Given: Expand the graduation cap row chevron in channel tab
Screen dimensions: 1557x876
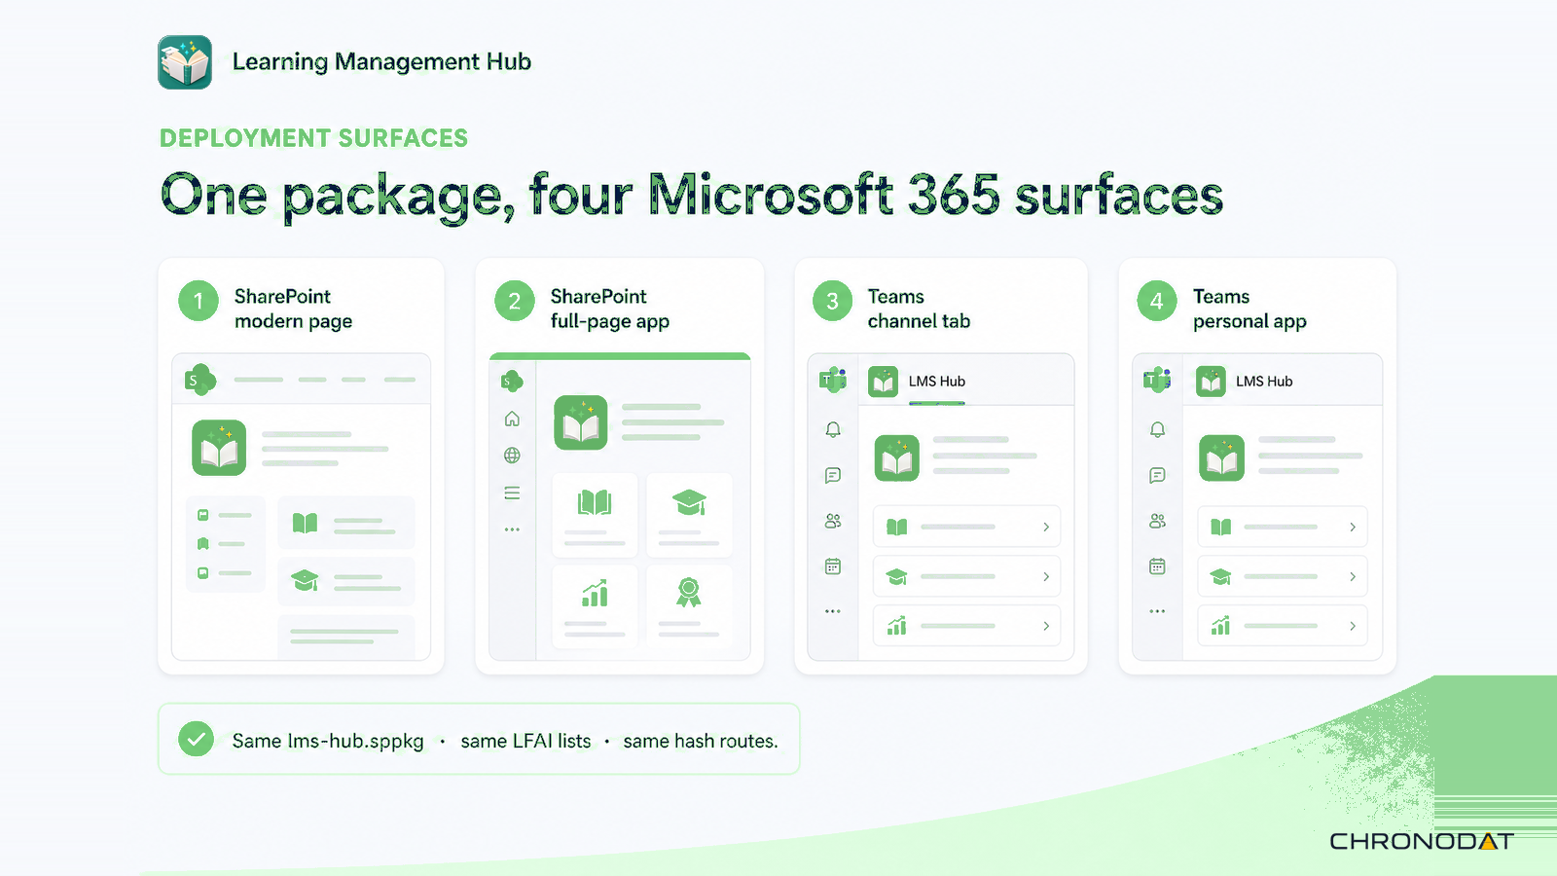Looking at the screenshot, I should coord(1046,576).
